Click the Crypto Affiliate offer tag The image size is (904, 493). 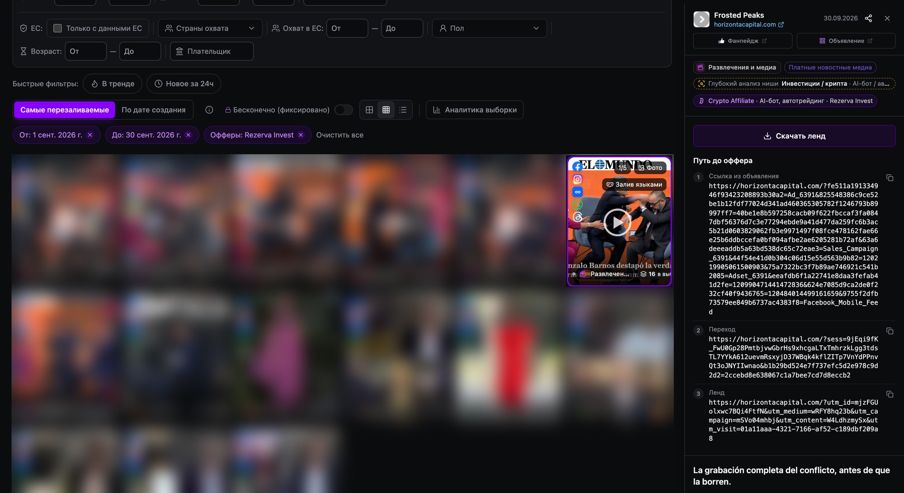tap(785, 101)
